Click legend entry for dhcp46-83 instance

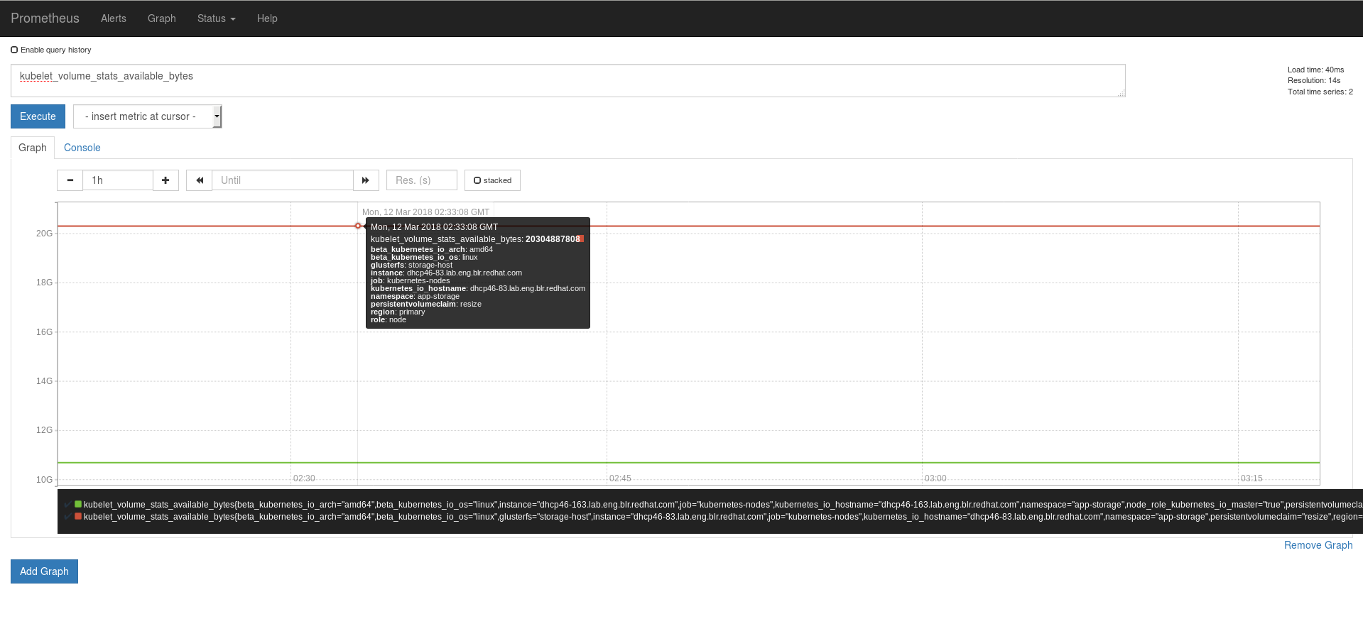pyautogui.click(x=723, y=517)
